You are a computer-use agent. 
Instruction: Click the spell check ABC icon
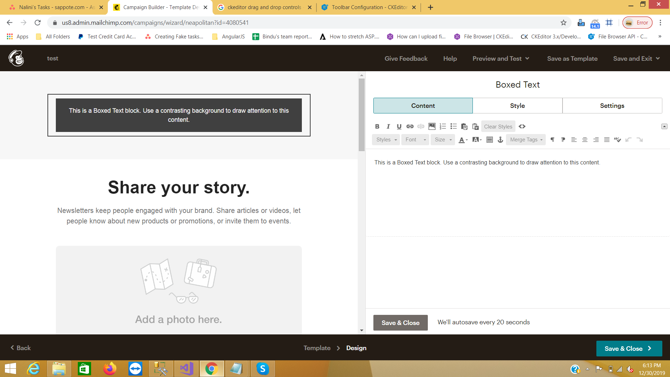pyautogui.click(x=617, y=140)
